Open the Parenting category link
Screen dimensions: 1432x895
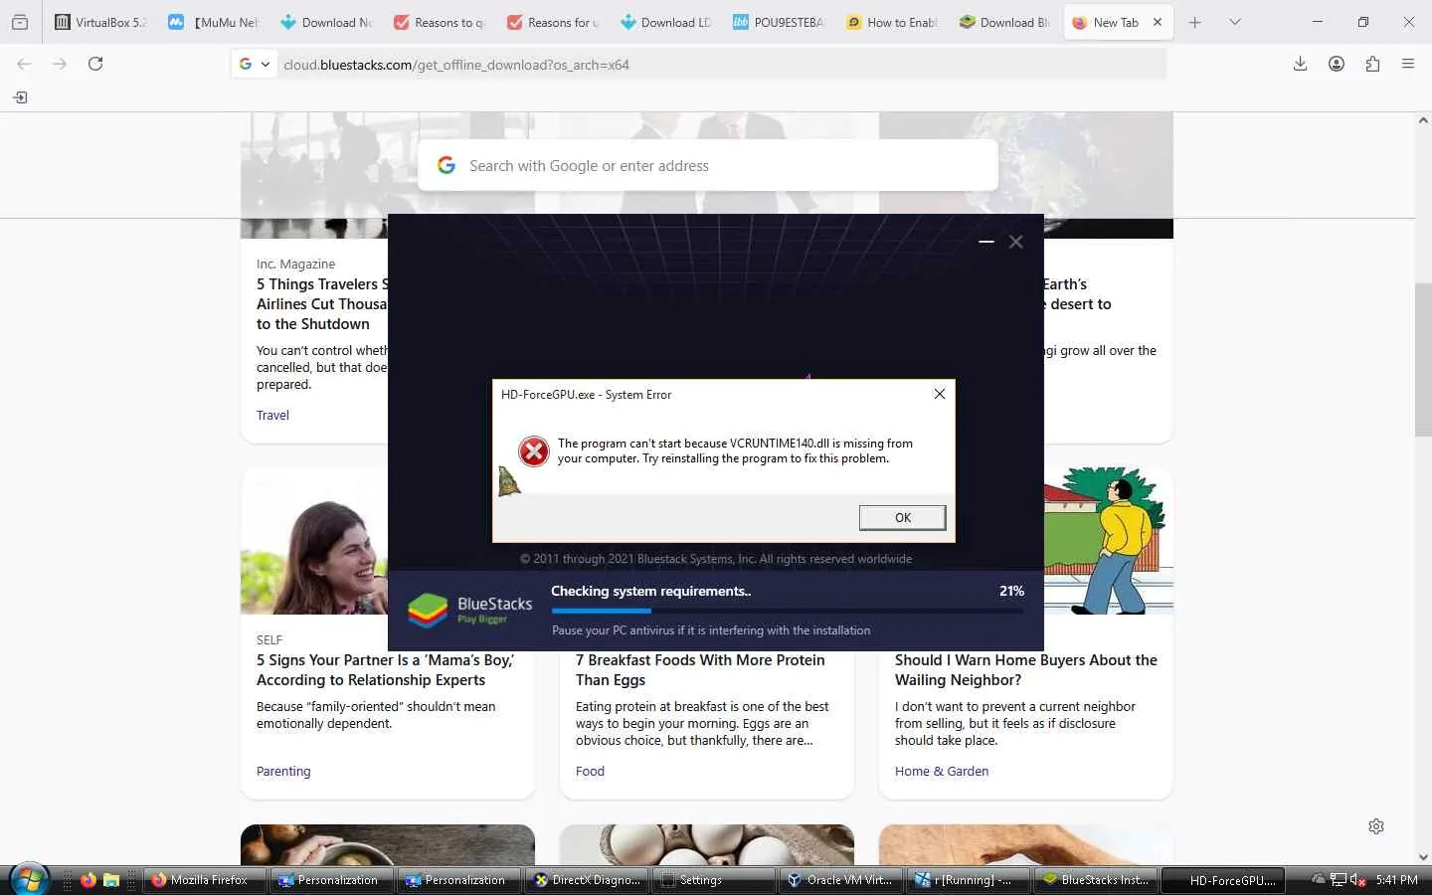point(283,772)
